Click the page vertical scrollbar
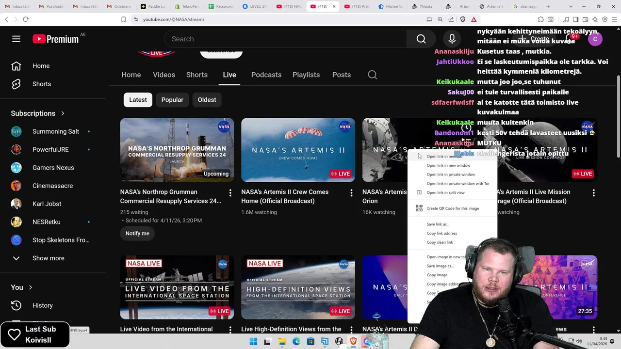 (619, 116)
